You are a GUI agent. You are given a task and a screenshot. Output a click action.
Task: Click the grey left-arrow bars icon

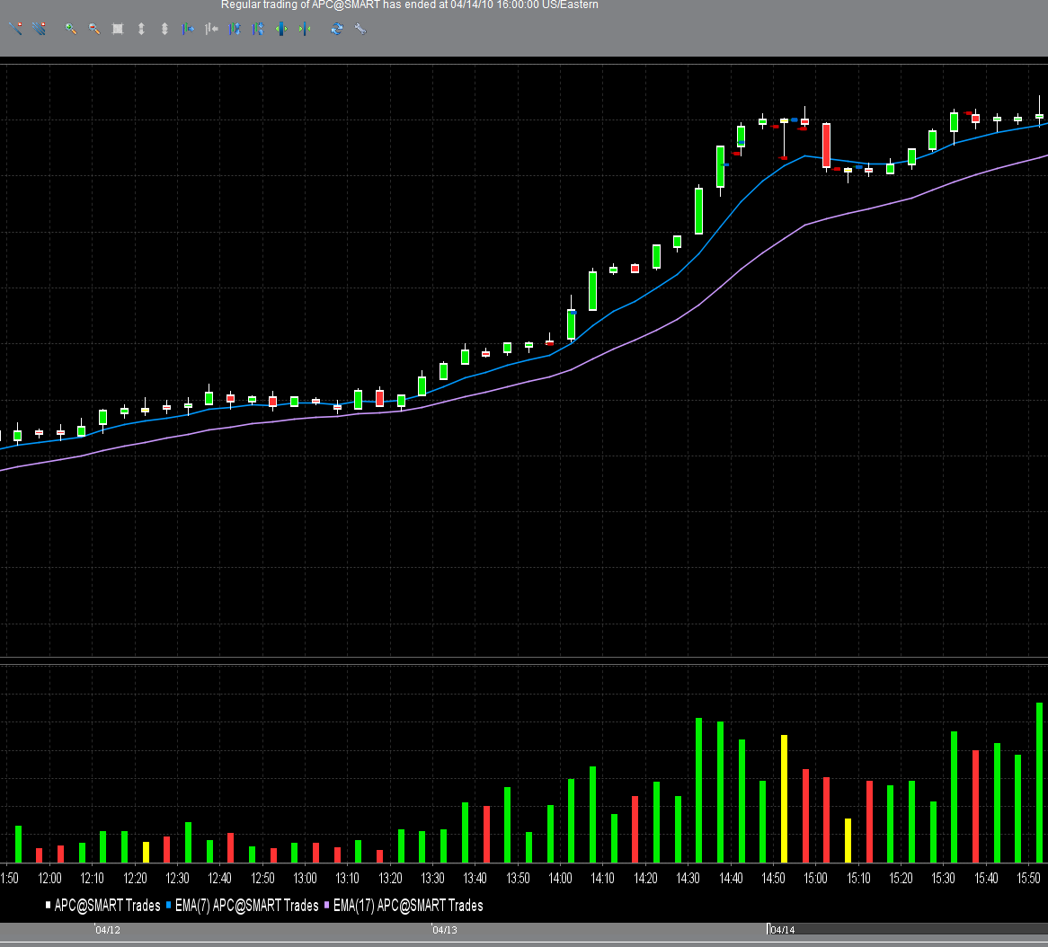pyautogui.click(x=211, y=29)
